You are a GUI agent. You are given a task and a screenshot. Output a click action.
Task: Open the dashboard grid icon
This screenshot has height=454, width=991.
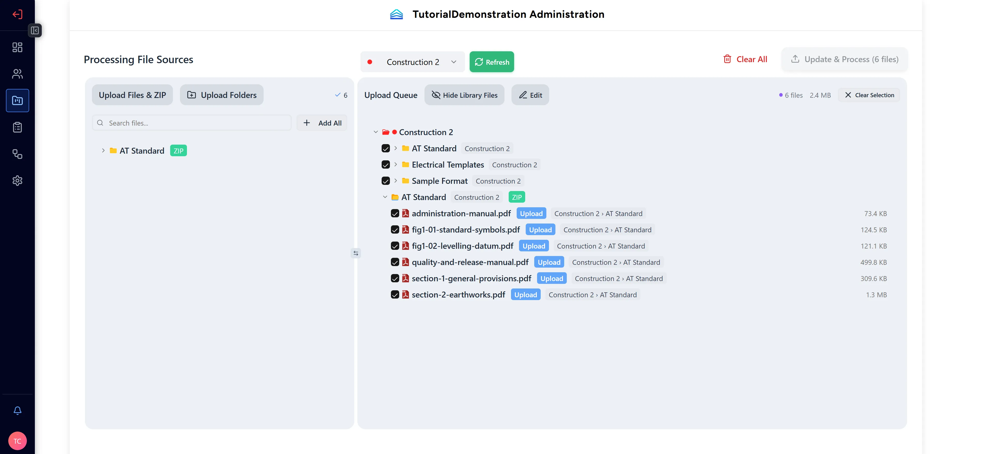click(x=17, y=47)
